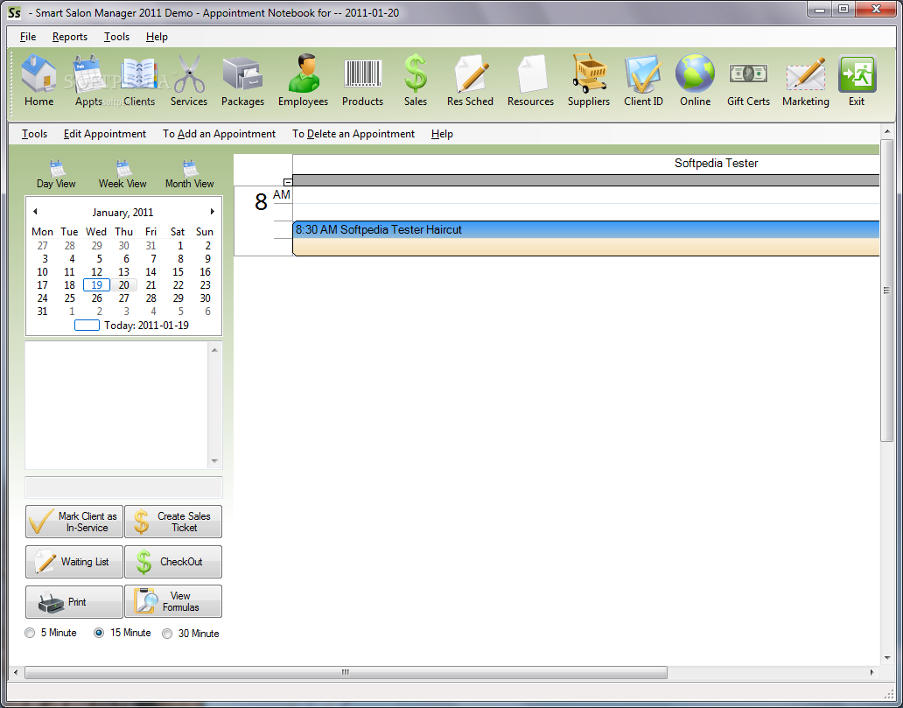Click the View Formulas button
The height and width of the screenshot is (708, 903).
coord(172,601)
